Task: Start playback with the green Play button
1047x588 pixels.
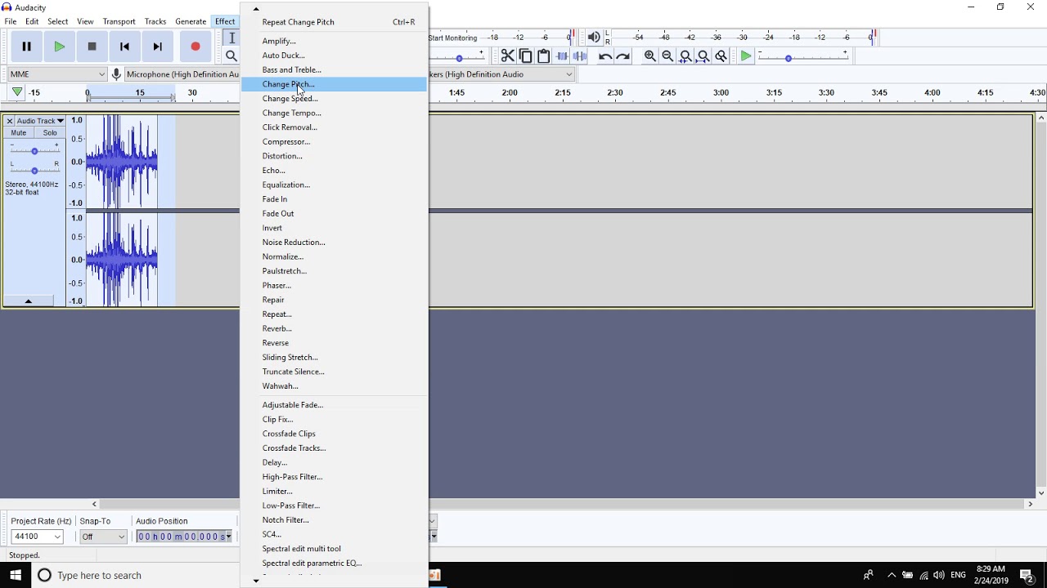Action: tap(59, 47)
